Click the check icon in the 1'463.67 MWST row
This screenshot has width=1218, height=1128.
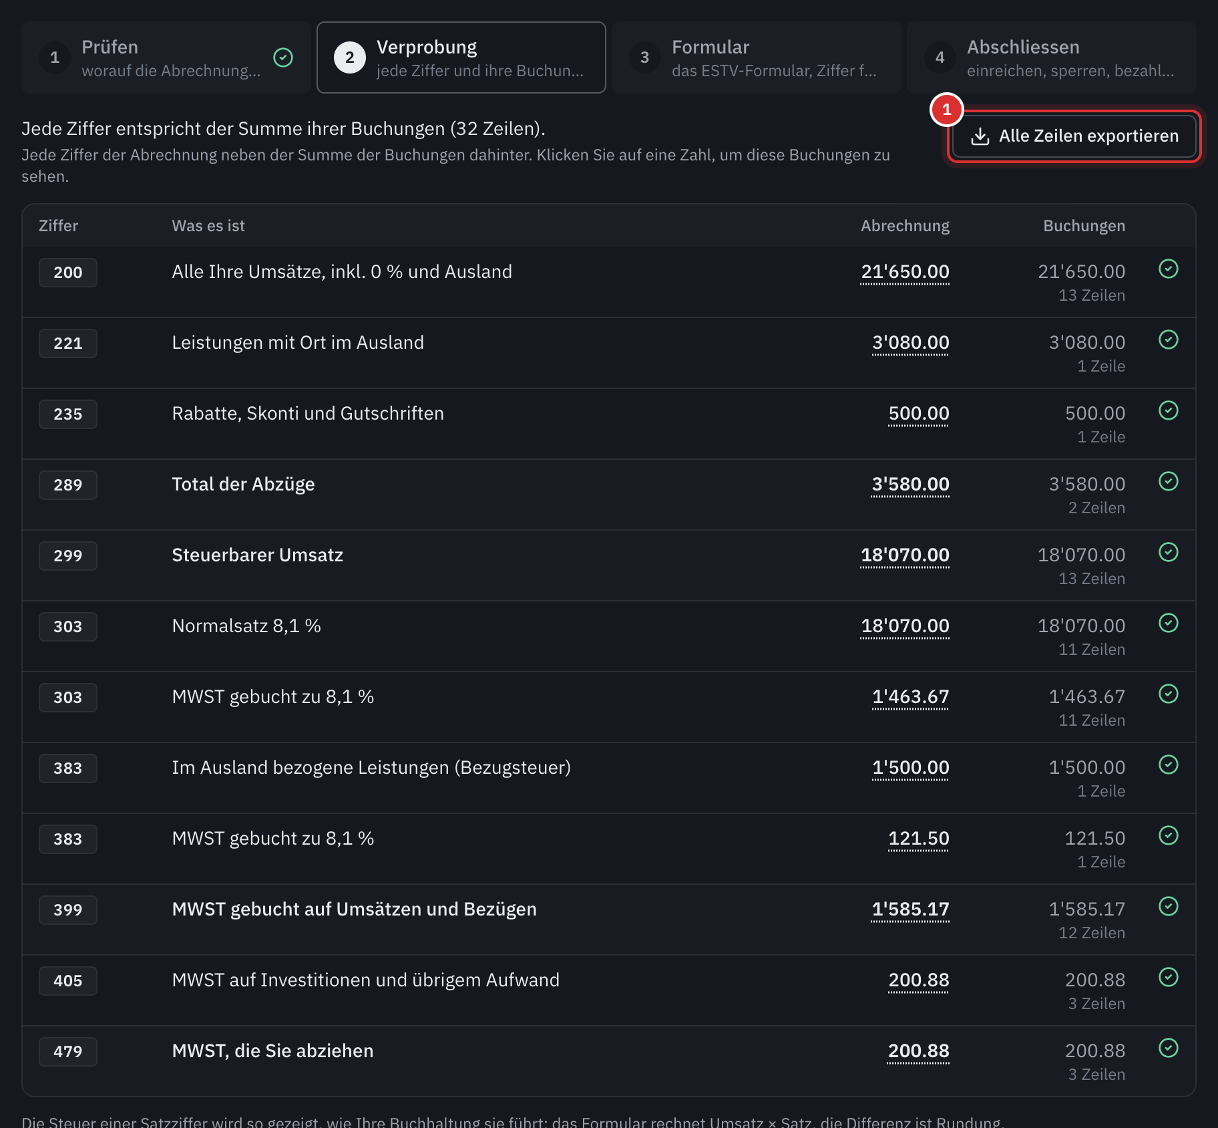[1168, 694]
